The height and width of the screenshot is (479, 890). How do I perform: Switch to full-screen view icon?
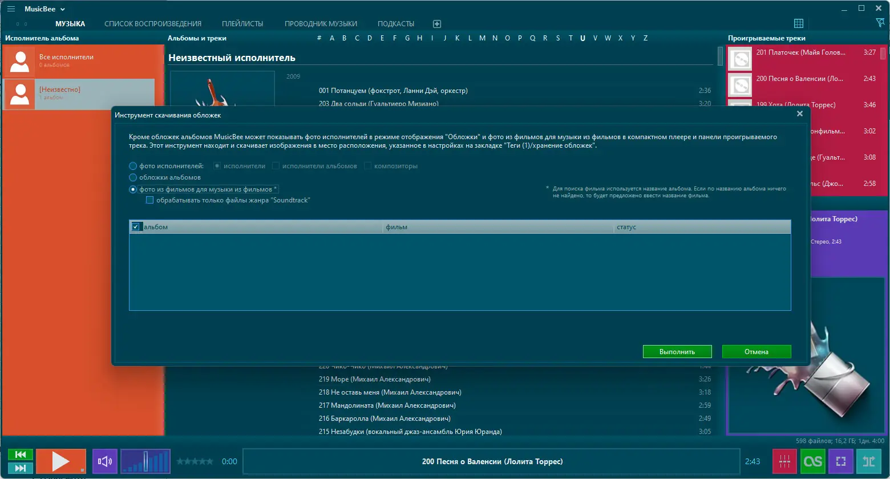click(x=840, y=461)
